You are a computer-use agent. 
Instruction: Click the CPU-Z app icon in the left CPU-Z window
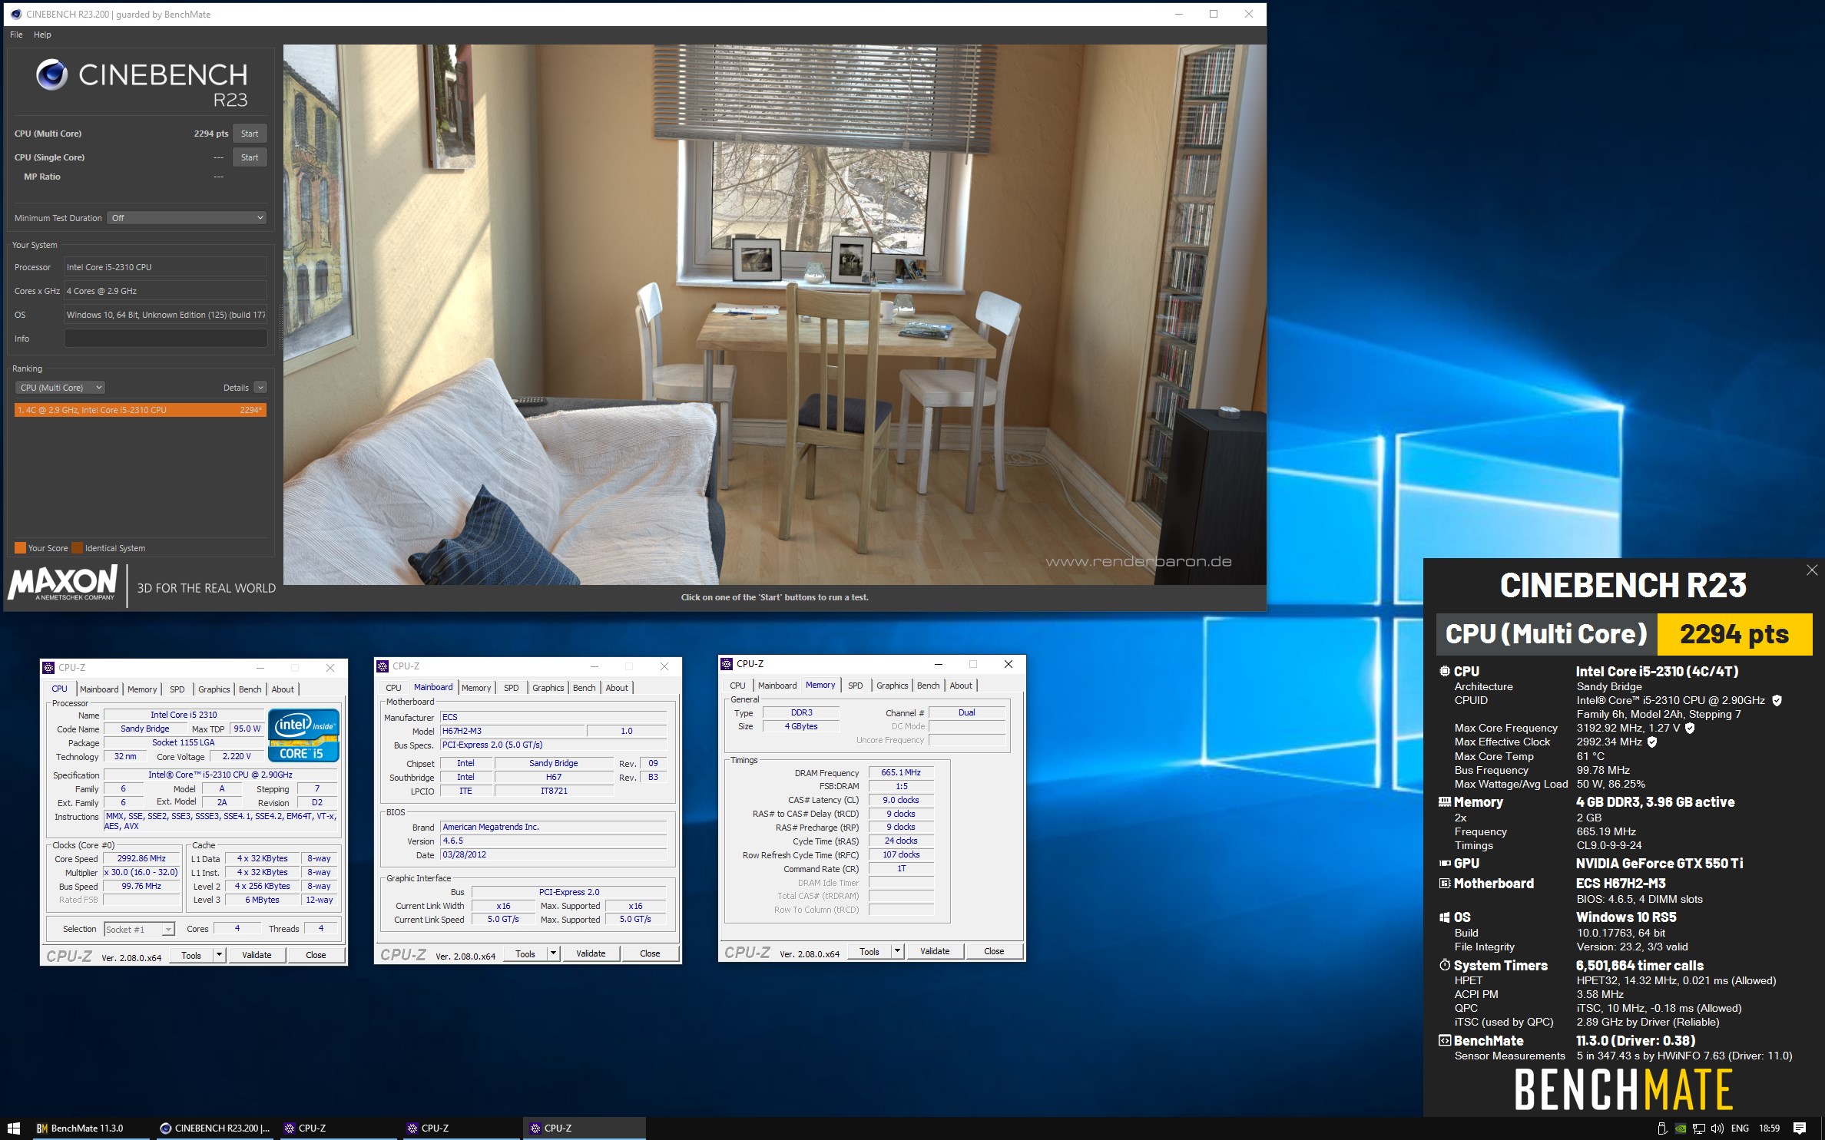(x=48, y=668)
